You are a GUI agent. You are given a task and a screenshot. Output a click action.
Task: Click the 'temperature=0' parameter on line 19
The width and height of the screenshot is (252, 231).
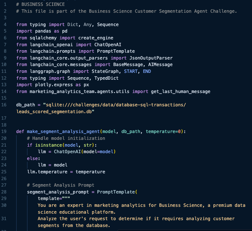coord(163,131)
